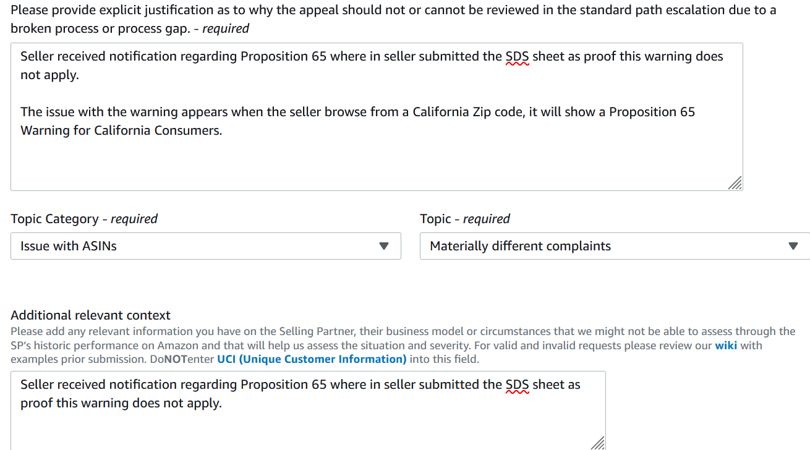
Task: Open the UCI (Unique Customer Information) link
Action: [x=312, y=359]
